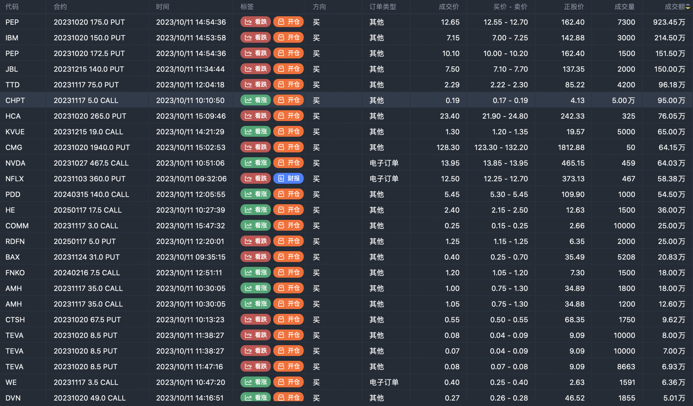693x406 pixels.
Task: Click the 8663 volume cell
Action: pyautogui.click(x=626, y=367)
